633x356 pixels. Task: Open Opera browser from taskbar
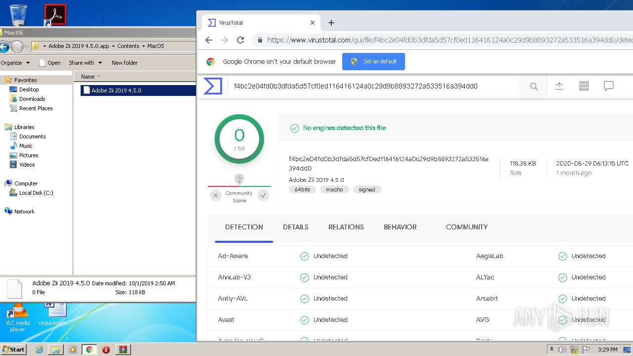(x=106, y=350)
